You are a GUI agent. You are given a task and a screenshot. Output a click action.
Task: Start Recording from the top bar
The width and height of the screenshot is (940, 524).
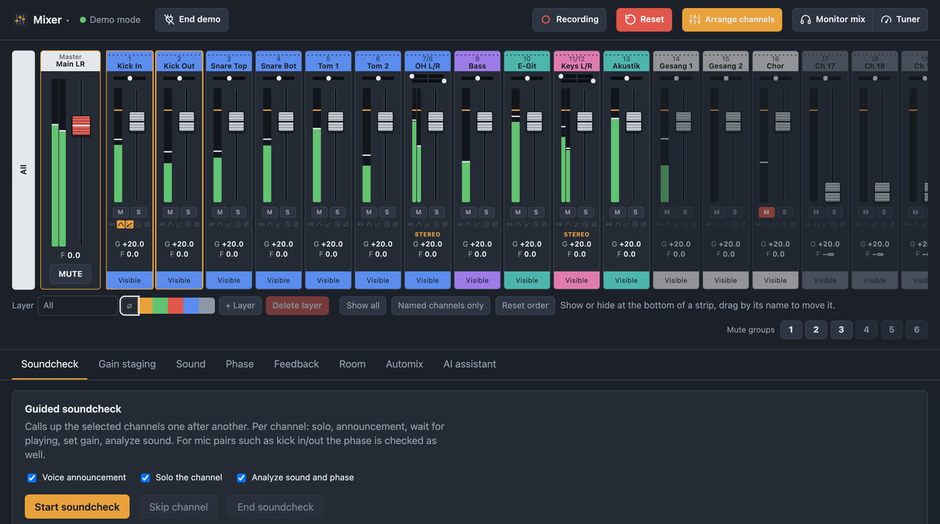(569, 19)
